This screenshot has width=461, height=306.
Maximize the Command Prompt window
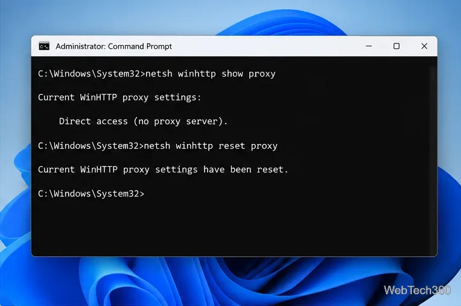pos(396,46)
